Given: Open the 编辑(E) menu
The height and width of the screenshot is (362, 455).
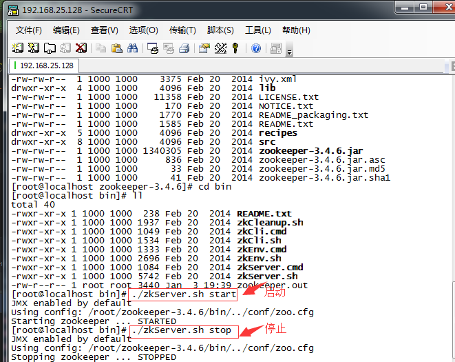Looking at the screenshot, I should pos(66,30).
